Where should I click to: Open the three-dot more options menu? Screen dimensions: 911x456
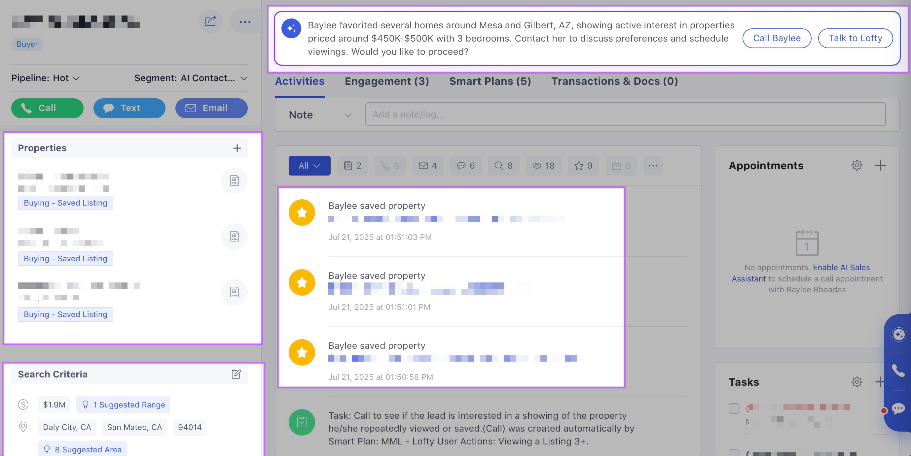[245, 22]
